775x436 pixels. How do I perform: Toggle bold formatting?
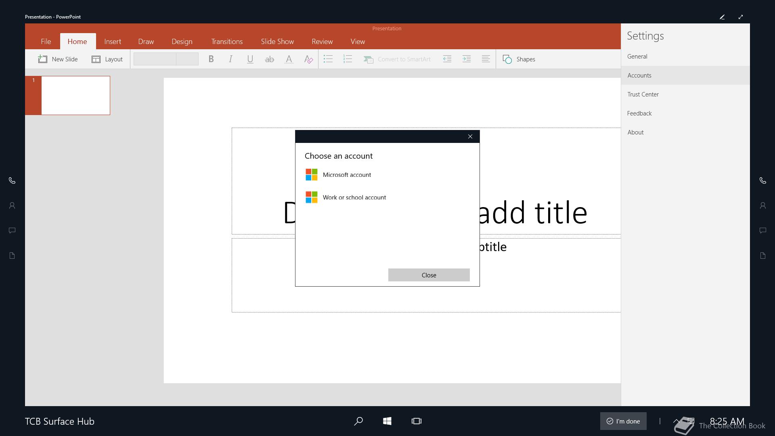click(x=211, y=59)
